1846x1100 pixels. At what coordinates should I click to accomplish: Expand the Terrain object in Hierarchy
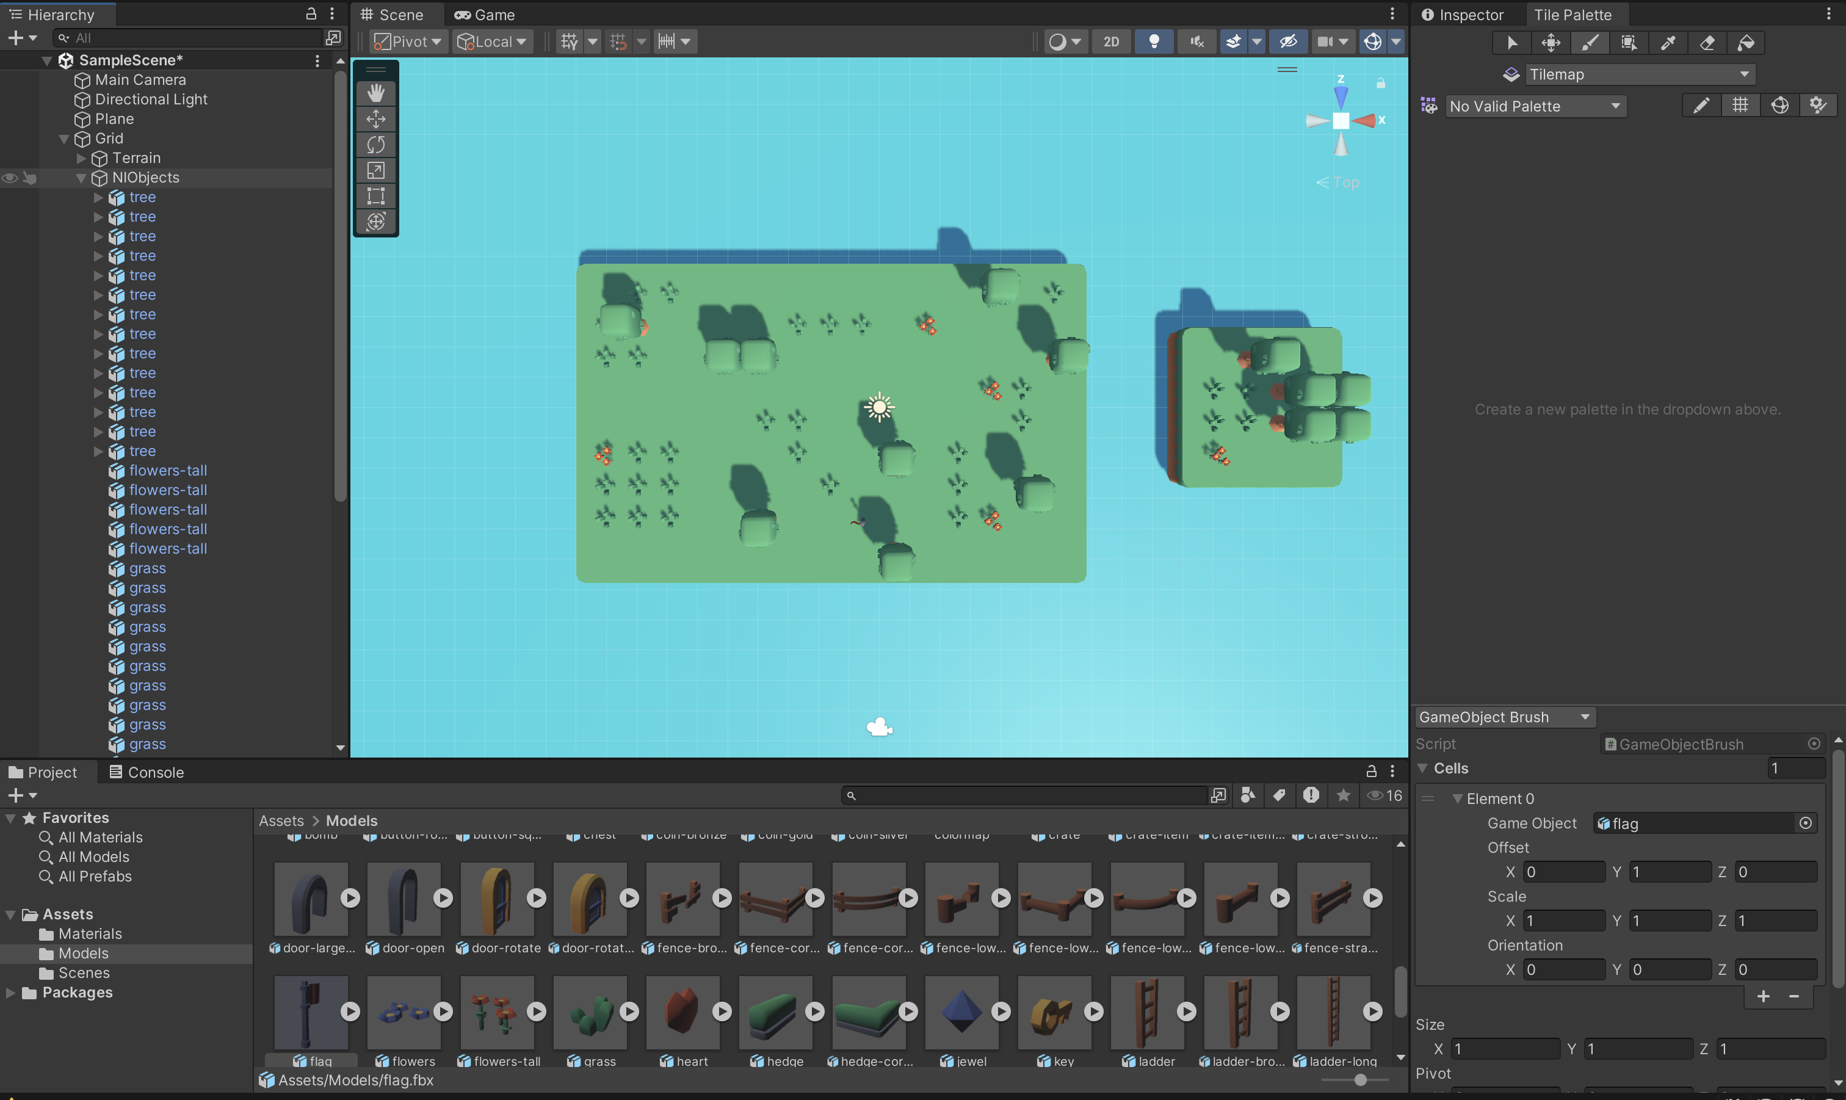[82, 158]
